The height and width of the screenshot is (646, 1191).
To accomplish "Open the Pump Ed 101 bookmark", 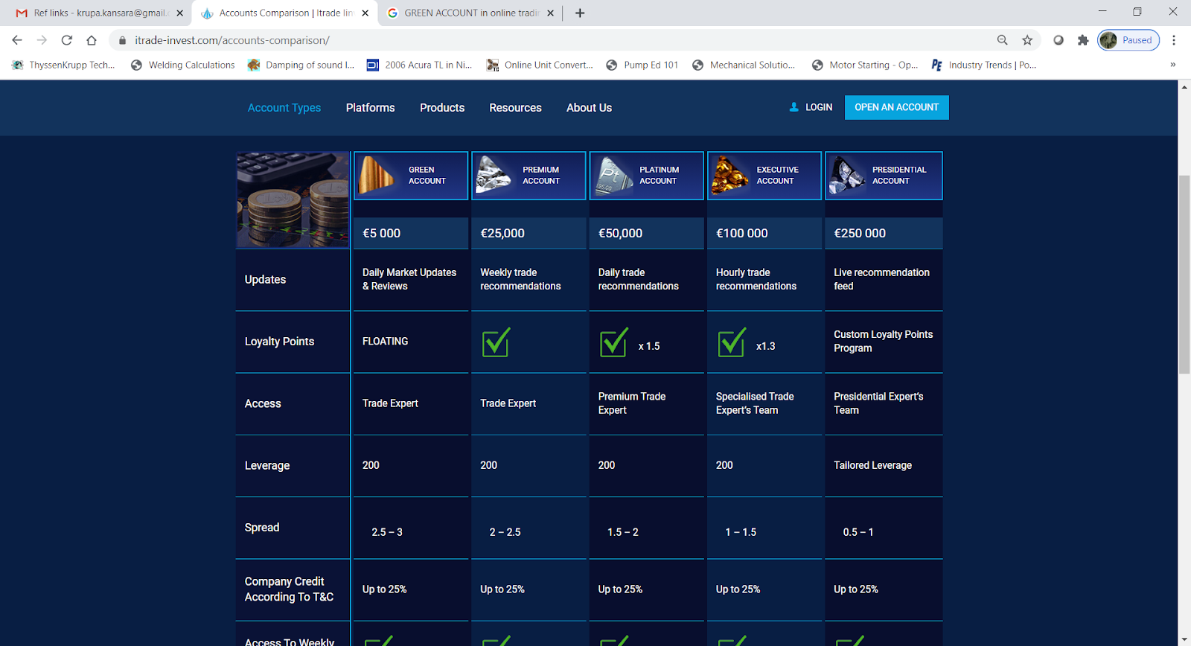I will tap(642, 65).
